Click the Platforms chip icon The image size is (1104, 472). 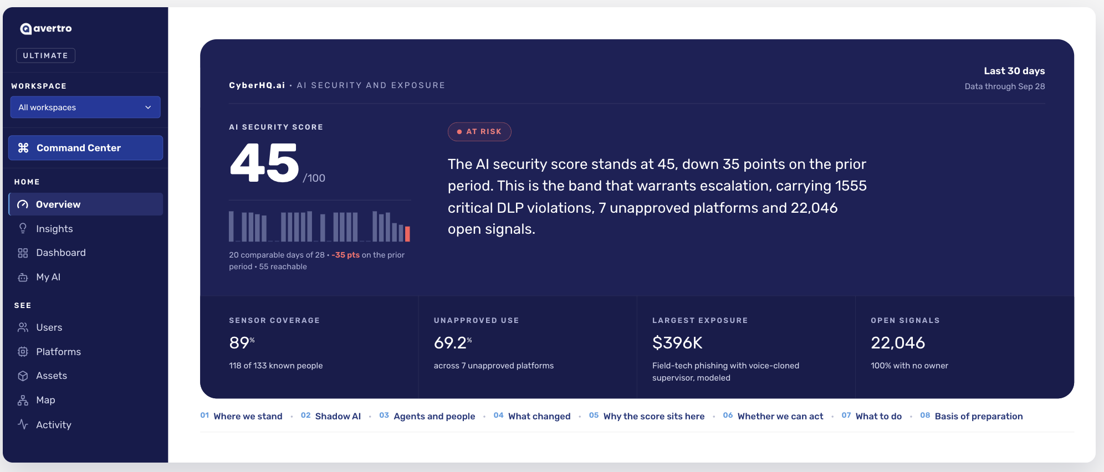[x=23, y=352]
